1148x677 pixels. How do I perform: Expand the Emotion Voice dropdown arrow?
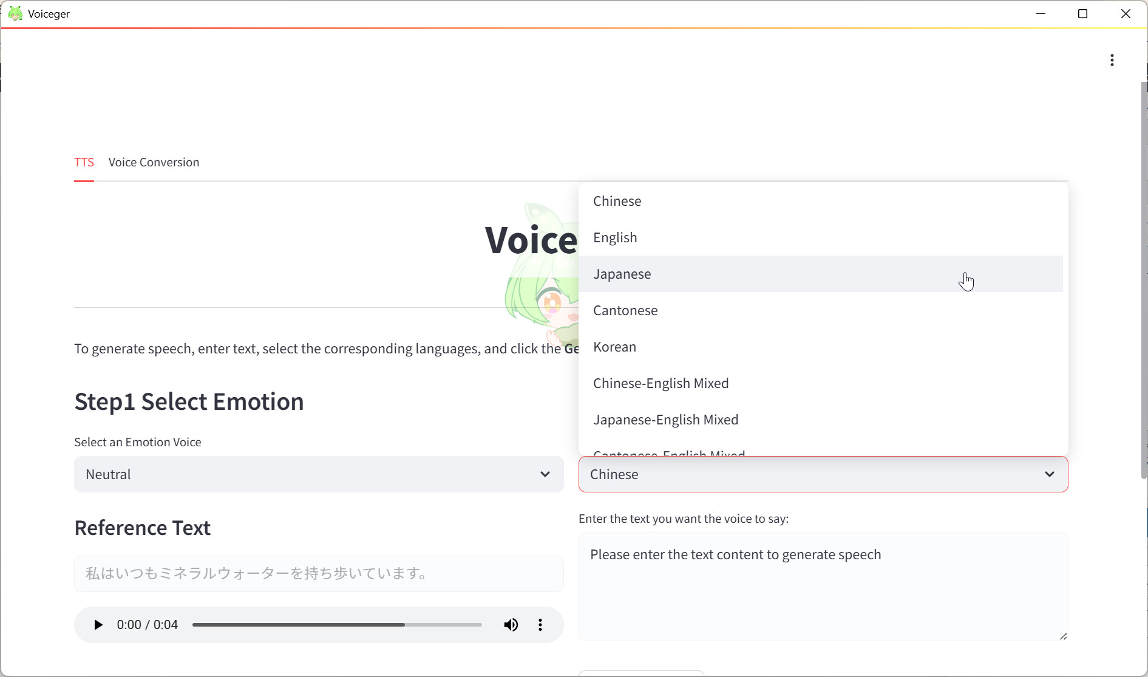[545, 474]
